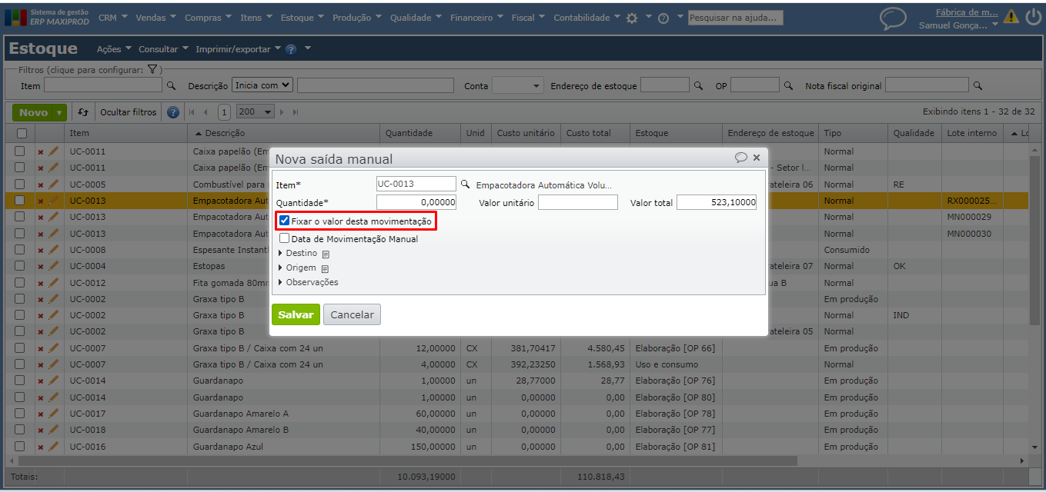
Task: Go to the last page of results
Action: (x=296, y=112)
